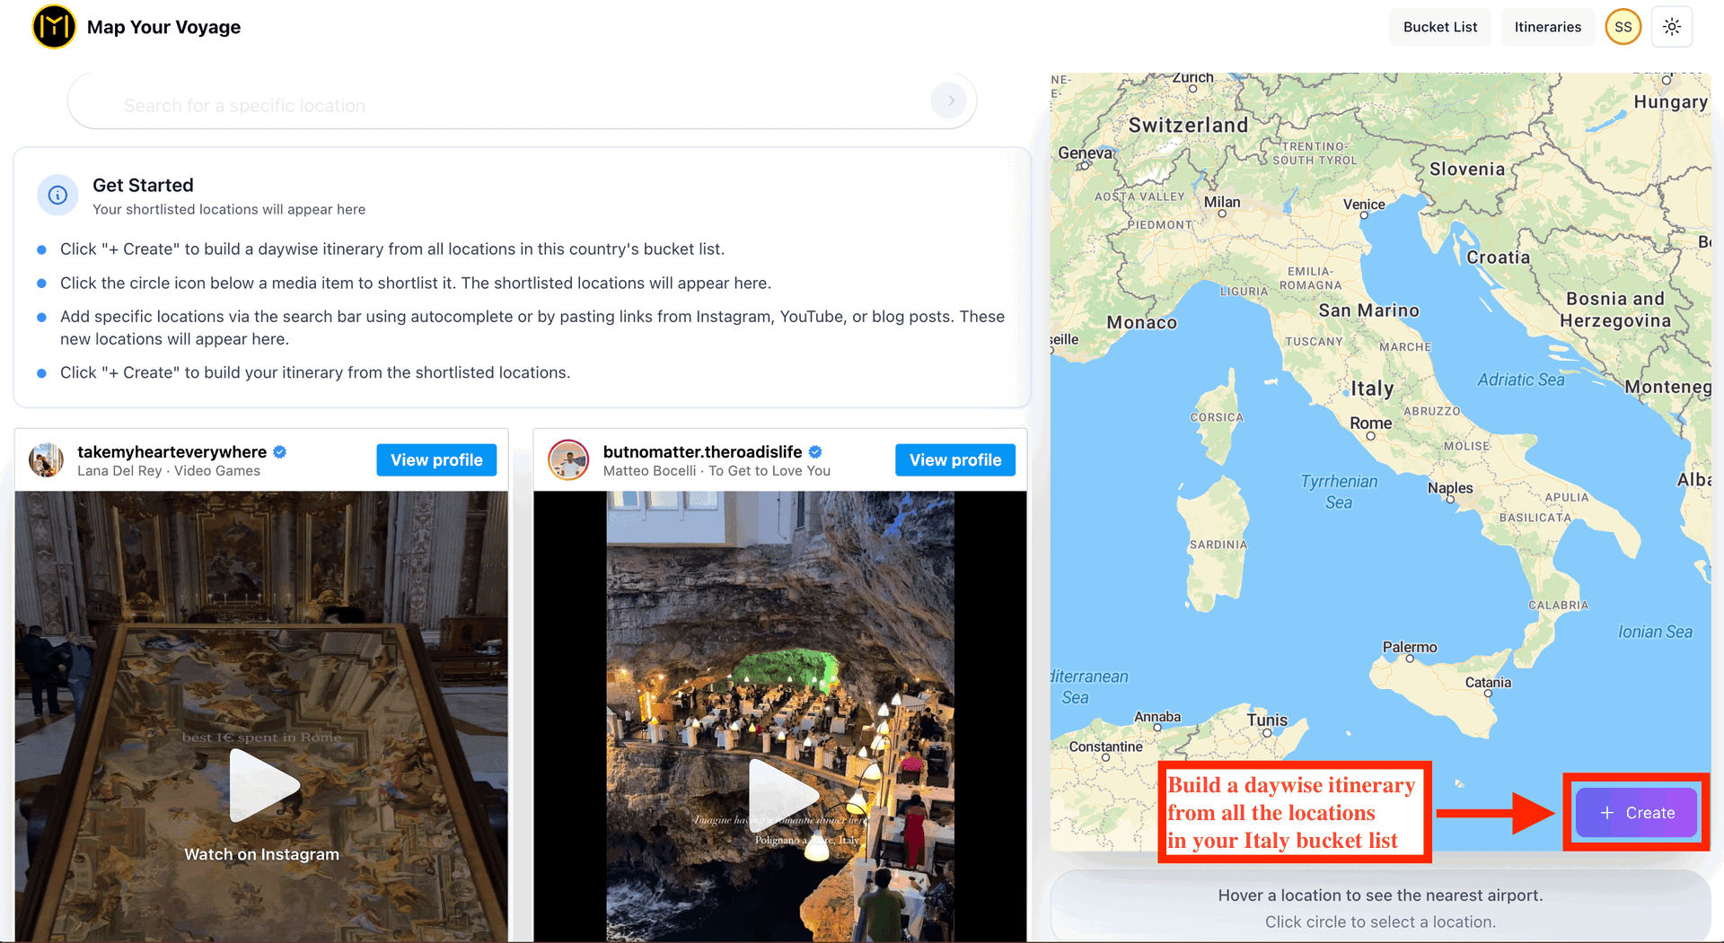This screenshot has width=1724, height=943.
Task: Click the Map Your Voyage logo icon
Action: tap(54, 26)
